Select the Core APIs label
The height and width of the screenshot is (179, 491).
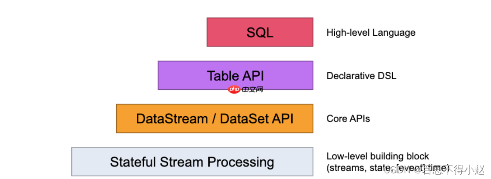coord(348,119)
